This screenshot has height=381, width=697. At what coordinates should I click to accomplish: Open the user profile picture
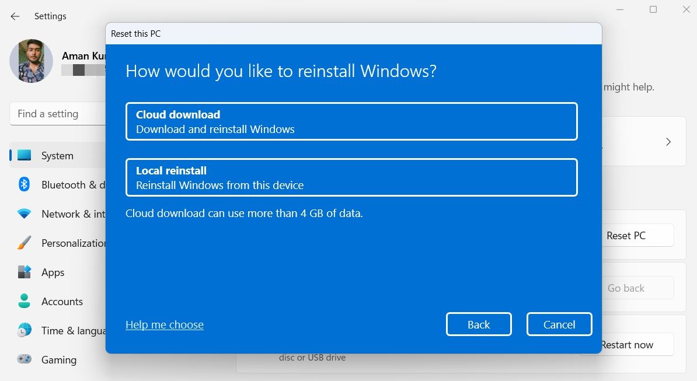[x=31, y=61]
